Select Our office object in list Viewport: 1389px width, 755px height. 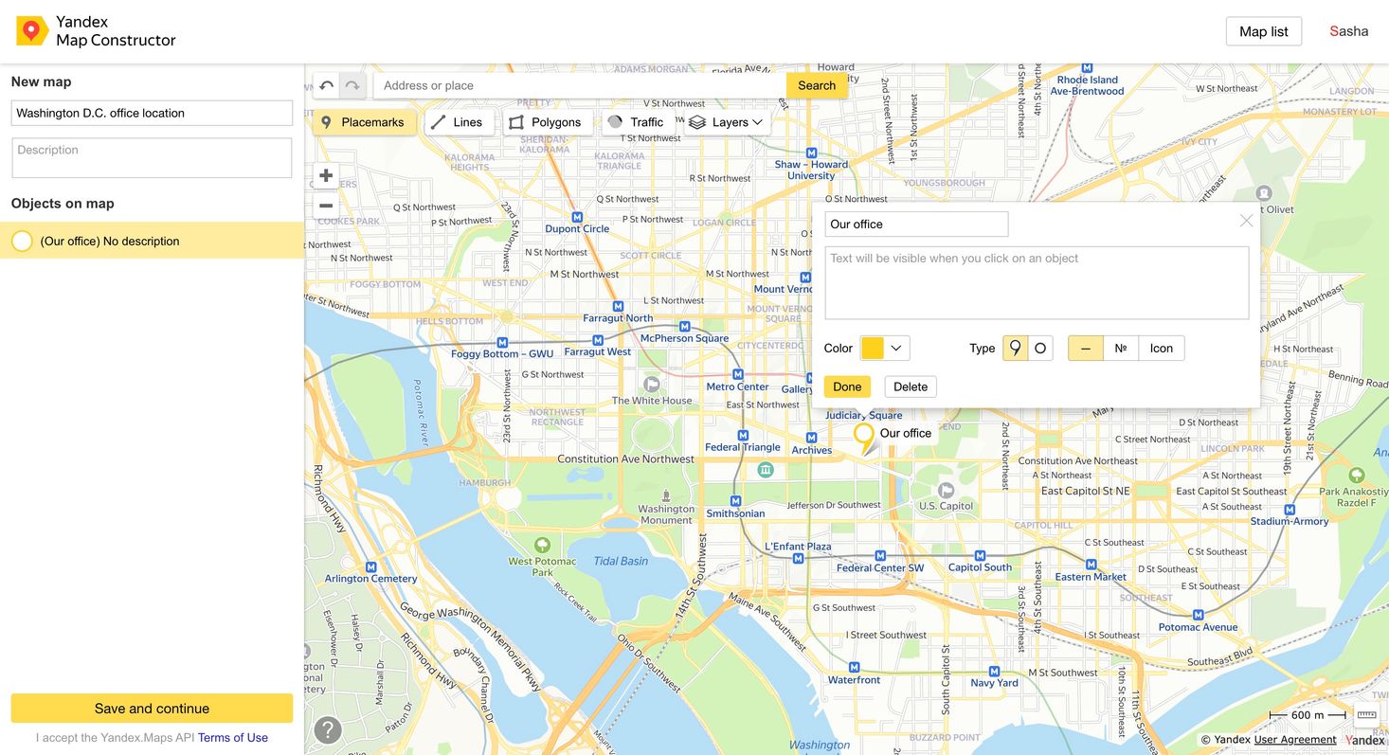[152, 241]
